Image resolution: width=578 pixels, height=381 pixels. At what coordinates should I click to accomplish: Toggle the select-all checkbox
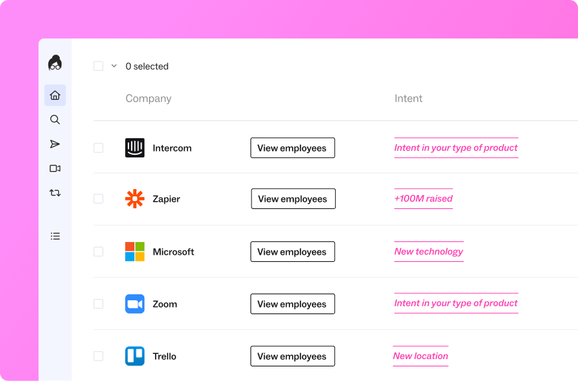[x=99, y=66]
